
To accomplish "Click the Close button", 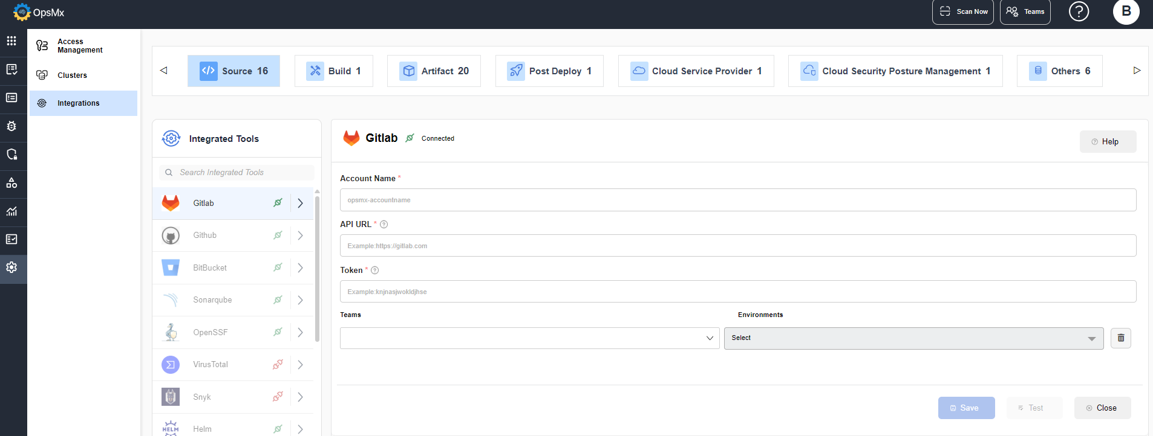I will (1102, 408).
